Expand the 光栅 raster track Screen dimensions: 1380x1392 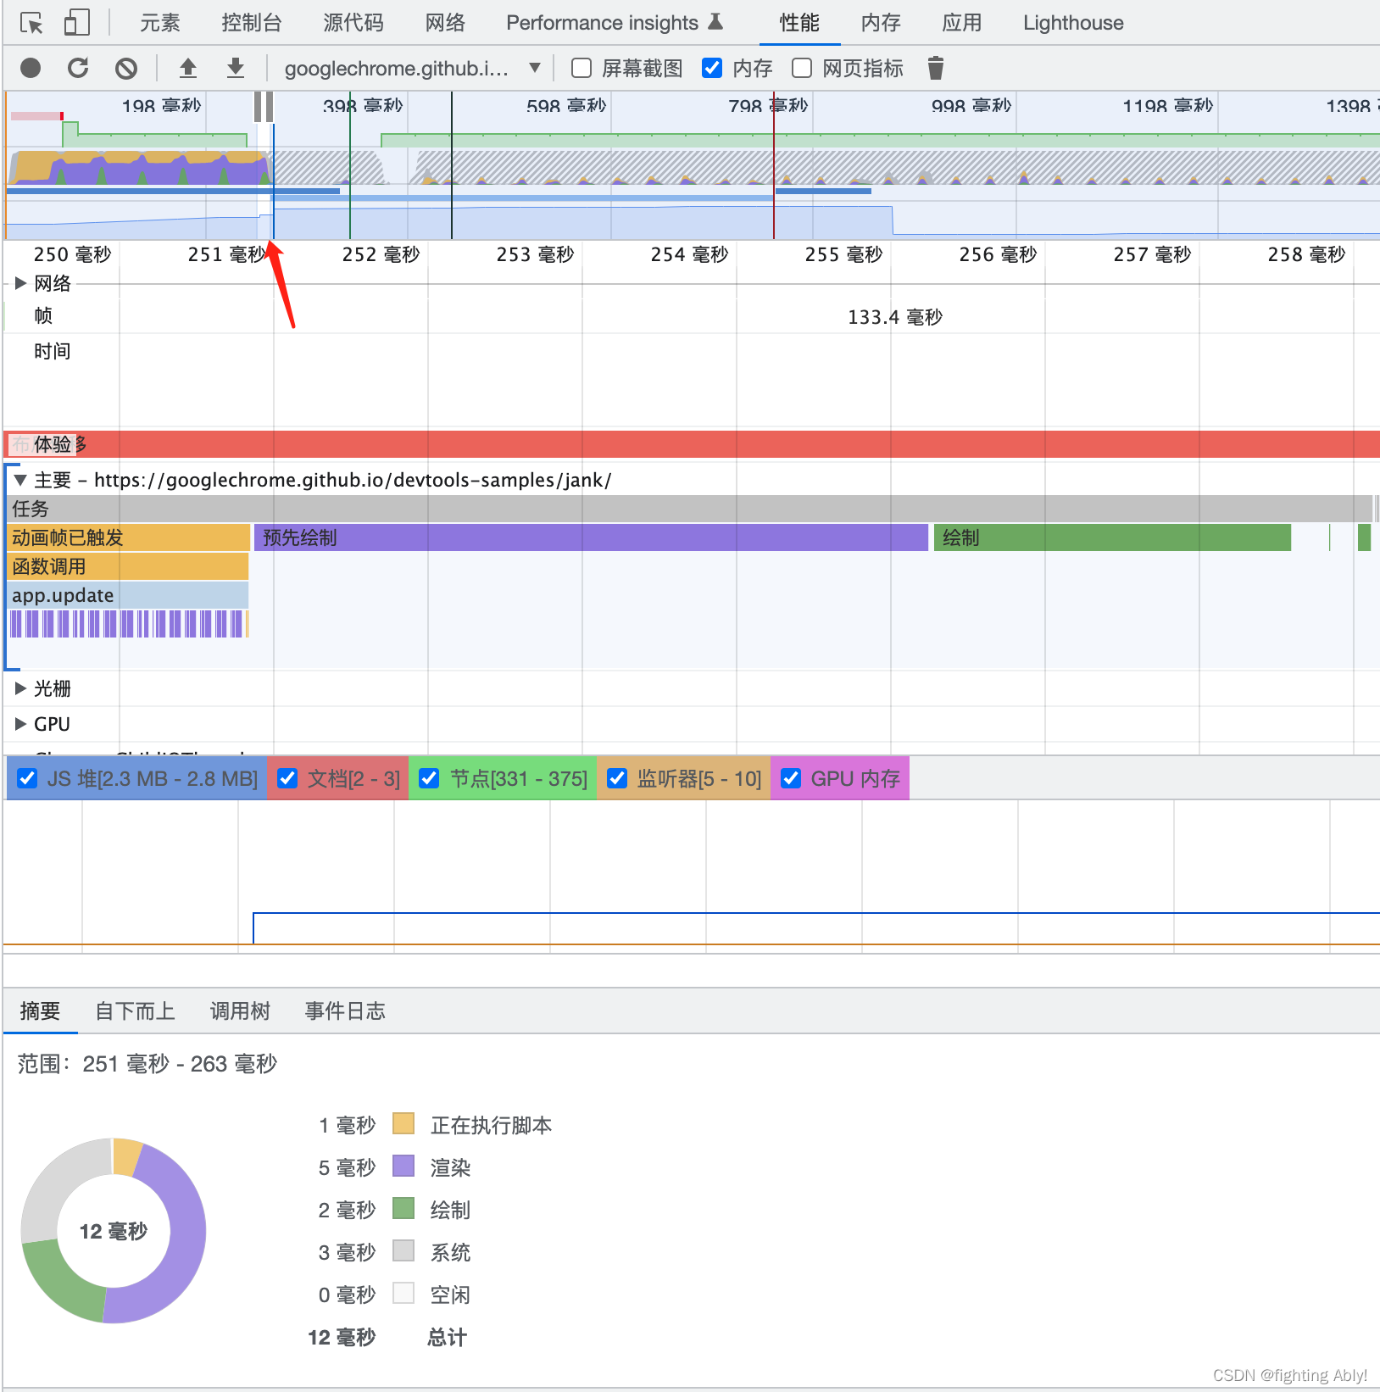coord(20,688)
